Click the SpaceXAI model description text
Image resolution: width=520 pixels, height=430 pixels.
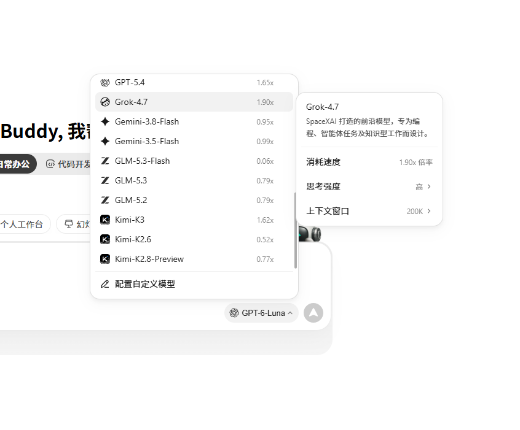(368, 128)
